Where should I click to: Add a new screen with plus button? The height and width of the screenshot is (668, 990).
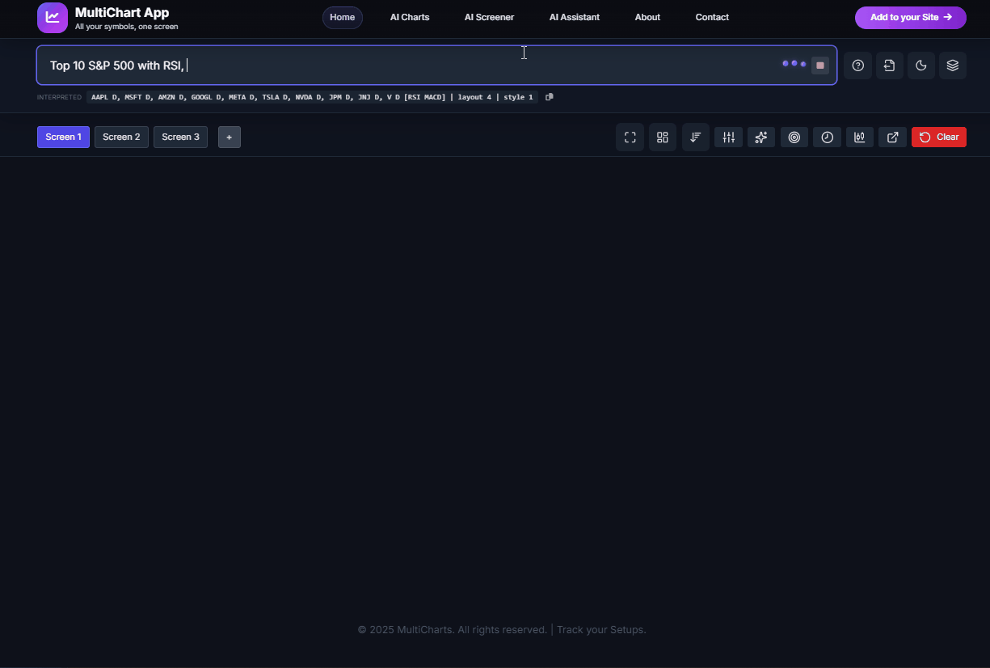point(229,137)
